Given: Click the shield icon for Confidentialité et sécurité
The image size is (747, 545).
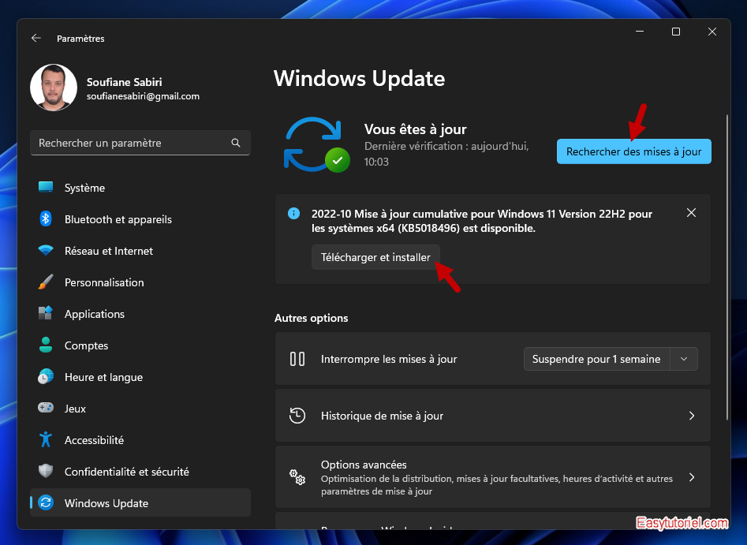Looking at the screenshot, I should (46, 471).
